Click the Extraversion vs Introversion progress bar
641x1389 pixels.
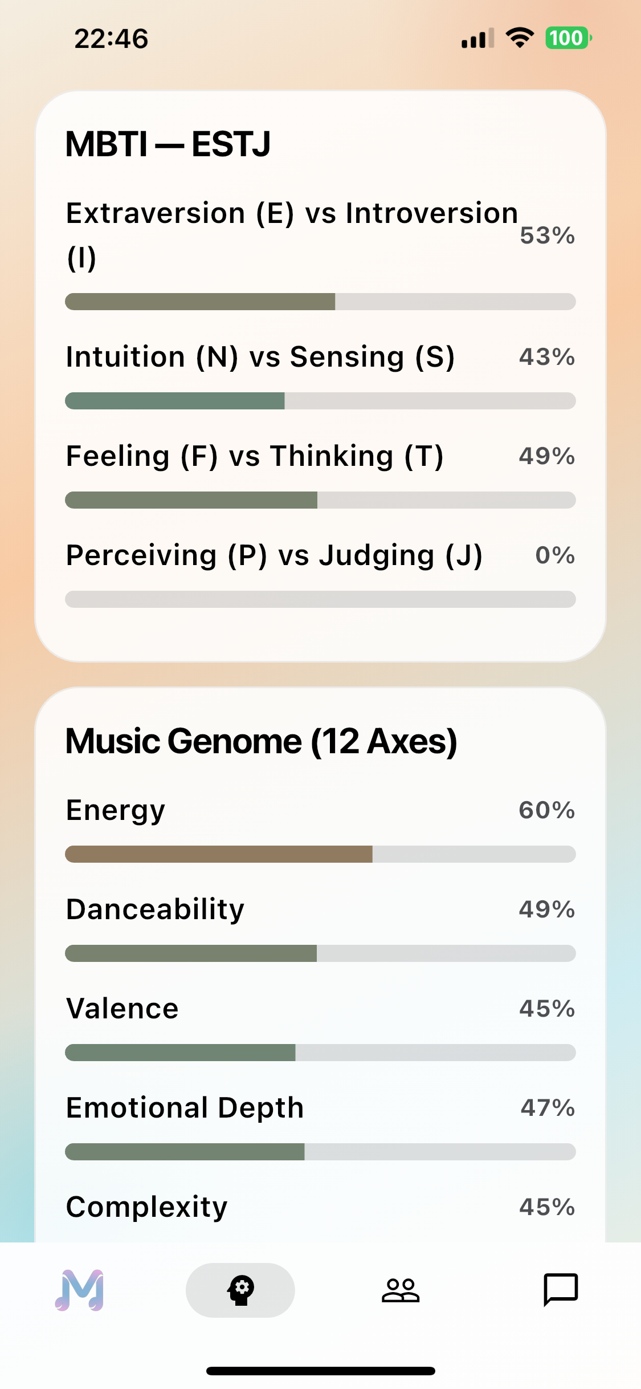point(320,302)
